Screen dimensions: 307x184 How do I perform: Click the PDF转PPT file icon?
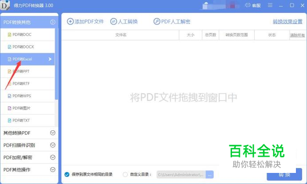point(9,71)
